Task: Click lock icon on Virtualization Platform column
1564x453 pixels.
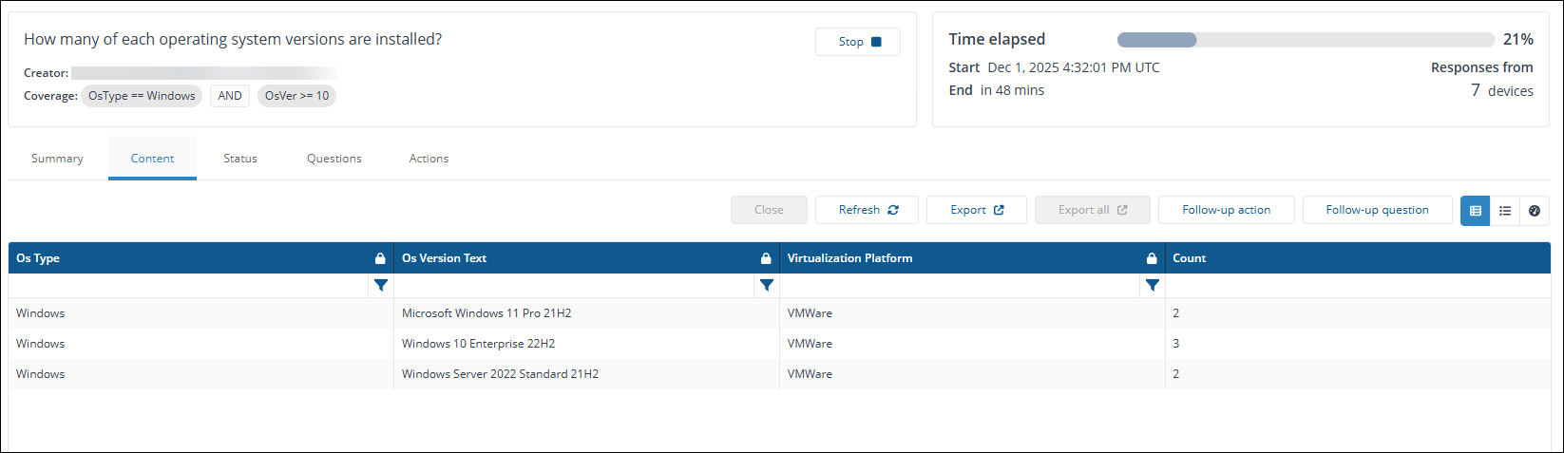Action: tap(1152, 258)
